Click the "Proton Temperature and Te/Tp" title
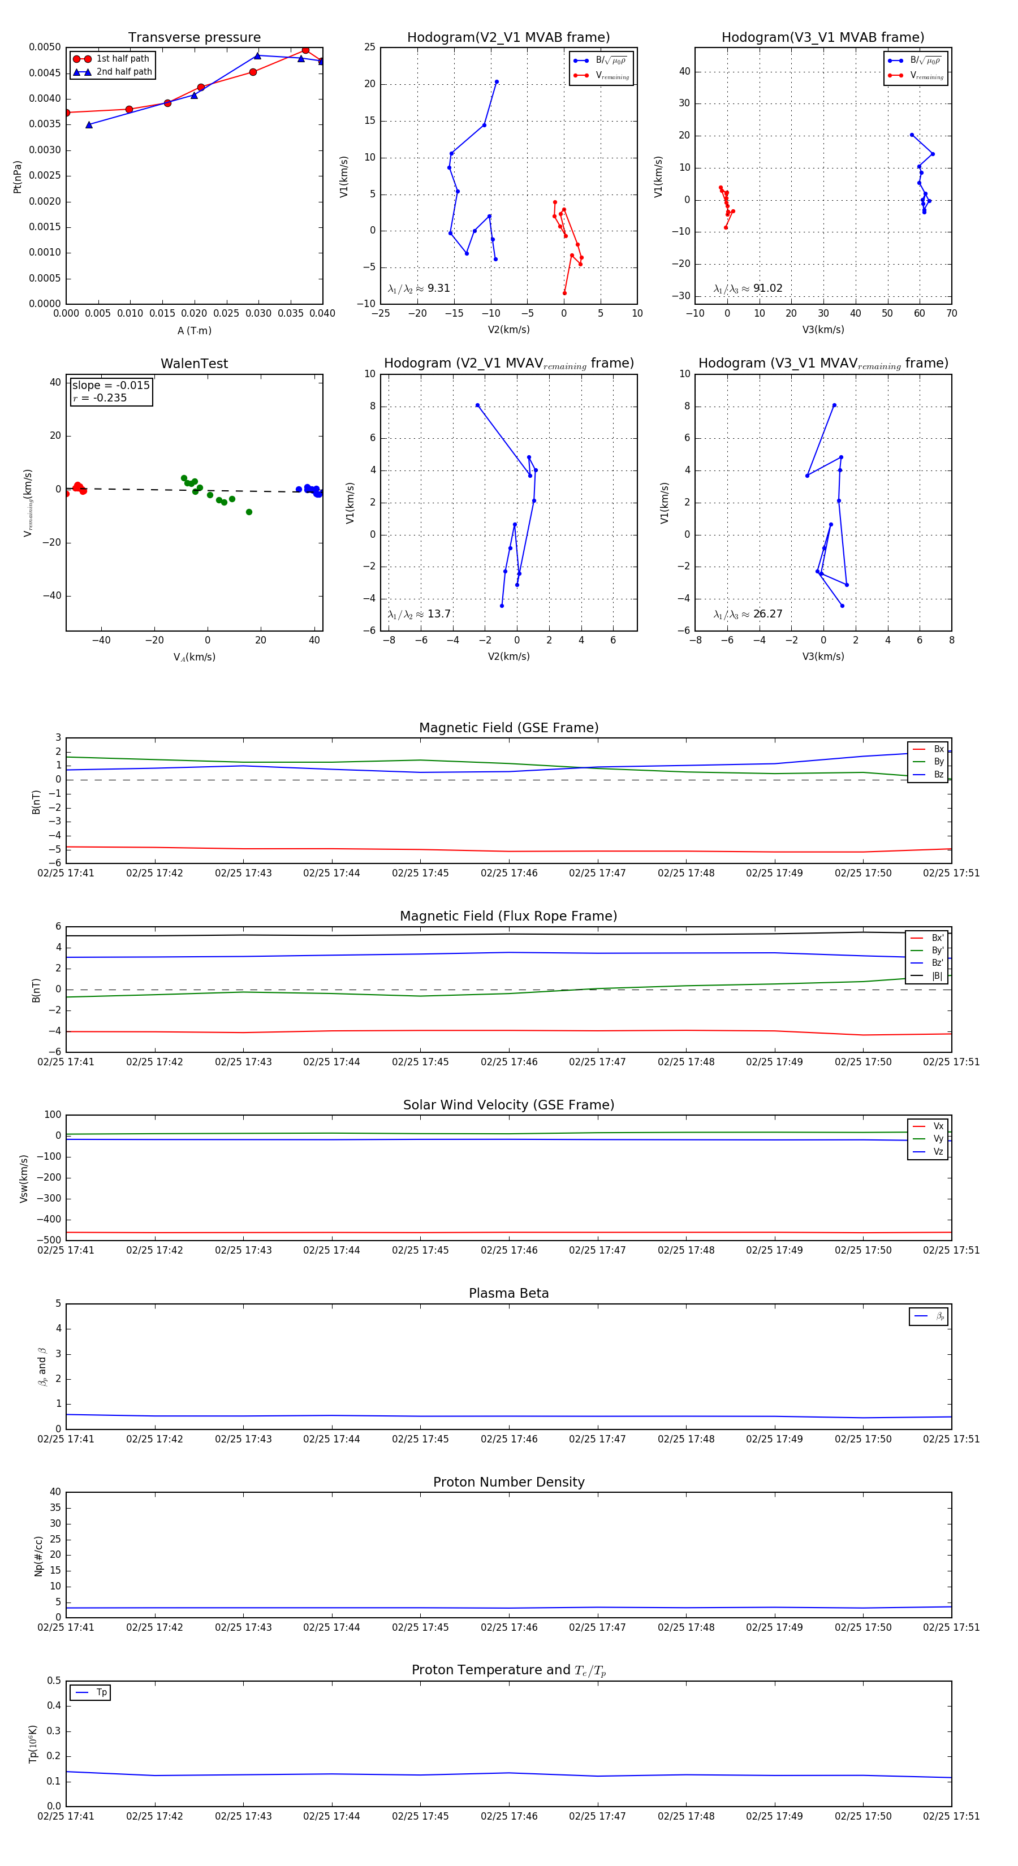The height and width of the screenshot is (1866, 1018). 508,1670
